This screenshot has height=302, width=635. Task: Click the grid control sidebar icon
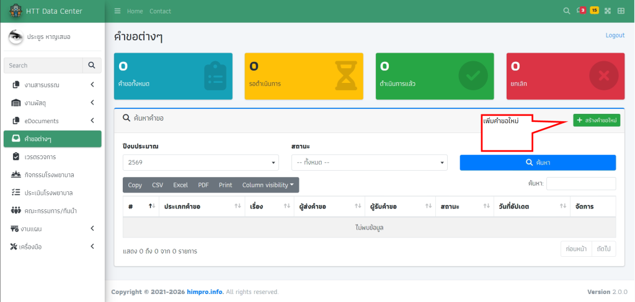(621, 11)
